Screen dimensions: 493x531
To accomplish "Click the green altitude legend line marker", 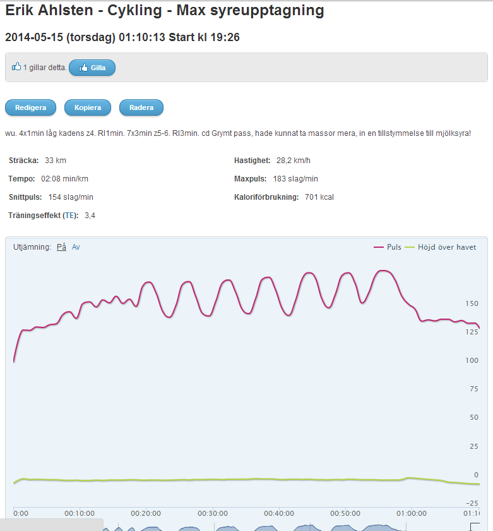I will [409, 247].
